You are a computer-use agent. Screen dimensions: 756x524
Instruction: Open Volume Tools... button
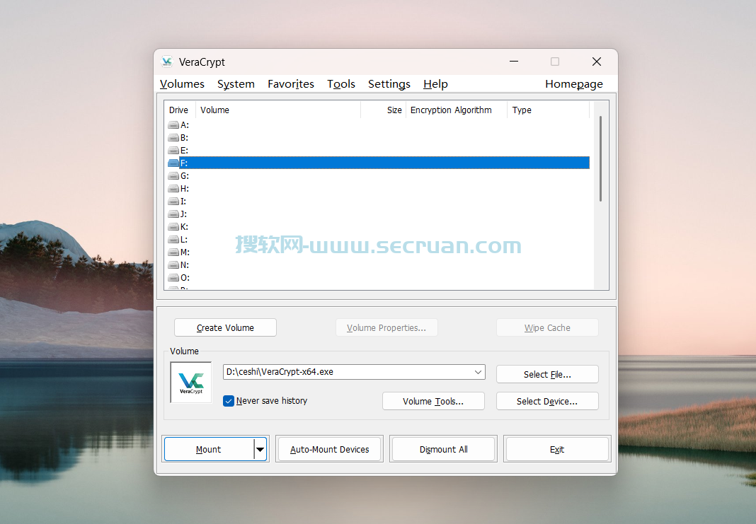(x=433, y=401)
